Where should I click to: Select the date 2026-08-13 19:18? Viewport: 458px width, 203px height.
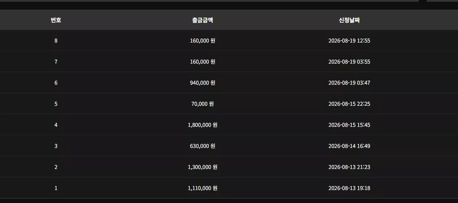coord(349,188)
